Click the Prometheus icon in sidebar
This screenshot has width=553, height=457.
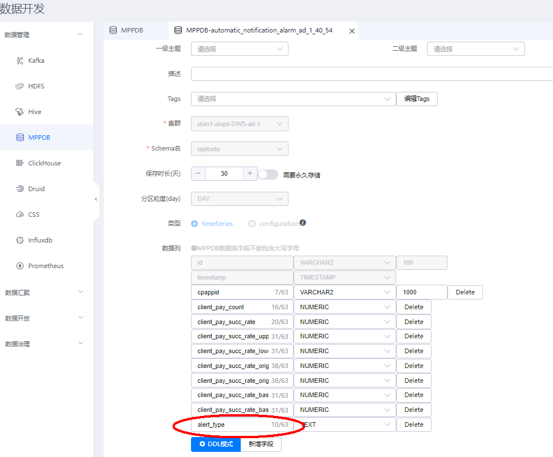click(x=20, y=266)
